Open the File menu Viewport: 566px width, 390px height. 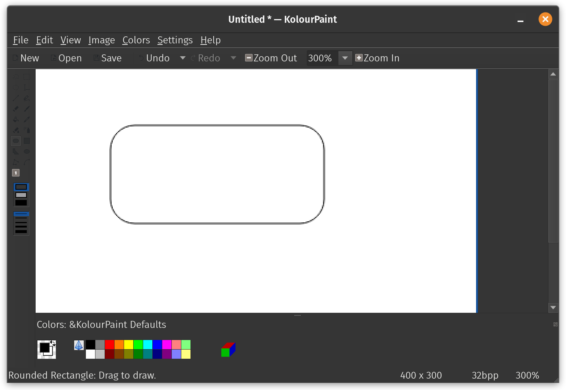[21, 40]
